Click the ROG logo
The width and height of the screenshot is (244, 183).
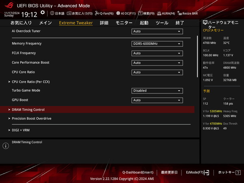pyautogui.click(x=9, y=5)
